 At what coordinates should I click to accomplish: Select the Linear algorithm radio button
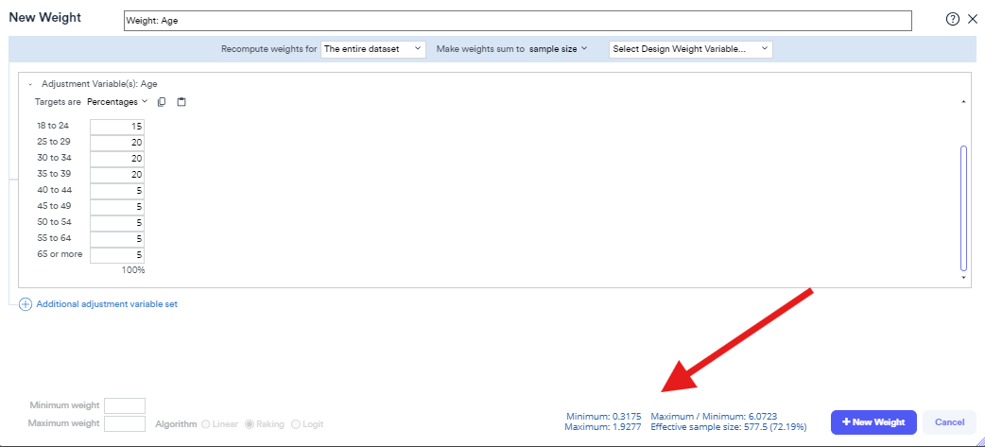click(x=206, y=424)
